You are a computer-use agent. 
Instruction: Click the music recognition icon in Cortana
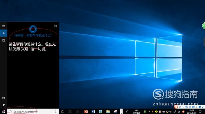[55, 26]
